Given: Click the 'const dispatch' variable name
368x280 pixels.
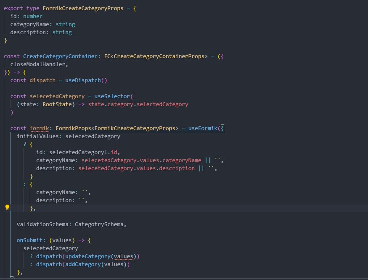Looking at the screenshot, I should 42,80.
